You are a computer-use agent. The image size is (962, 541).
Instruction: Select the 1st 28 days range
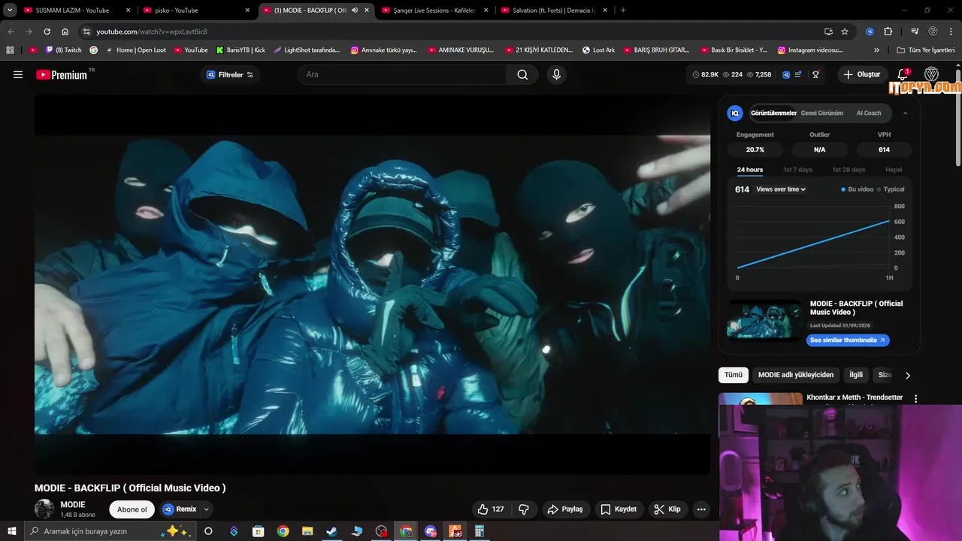point(849,170)
